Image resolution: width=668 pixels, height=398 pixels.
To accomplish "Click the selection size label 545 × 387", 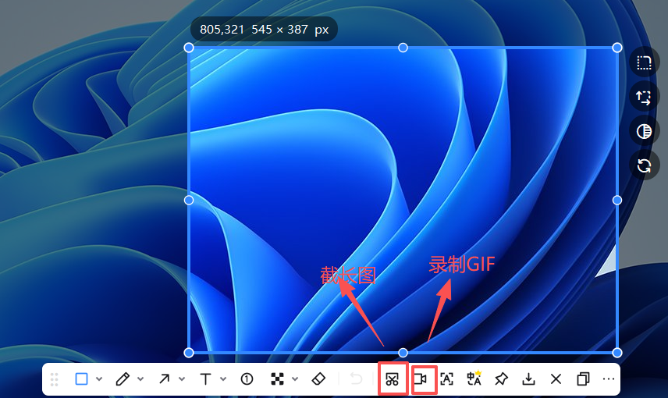I will click(x=279, y=30).
